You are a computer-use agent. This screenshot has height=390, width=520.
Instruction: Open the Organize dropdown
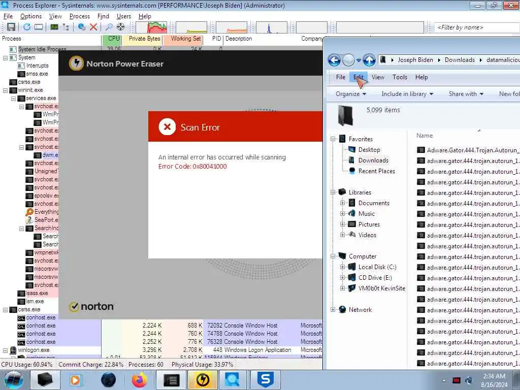tap(351, 94)
